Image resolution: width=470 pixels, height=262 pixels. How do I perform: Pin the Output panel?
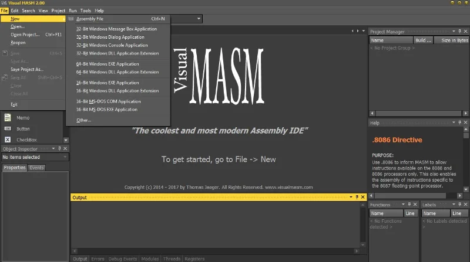pos(357,197)
